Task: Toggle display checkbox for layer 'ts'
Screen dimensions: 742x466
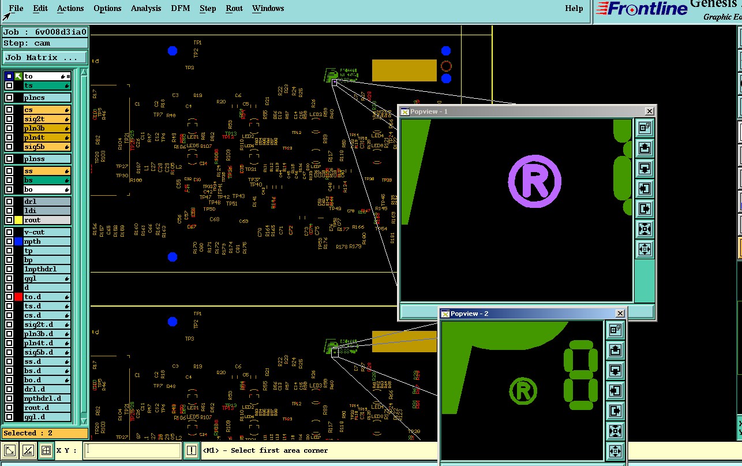Action: pos(9,85)
